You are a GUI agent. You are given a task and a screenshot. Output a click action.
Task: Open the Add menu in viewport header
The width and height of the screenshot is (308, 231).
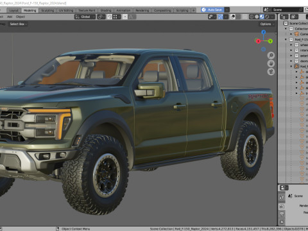pyautogui.click(x=10, y=17)
